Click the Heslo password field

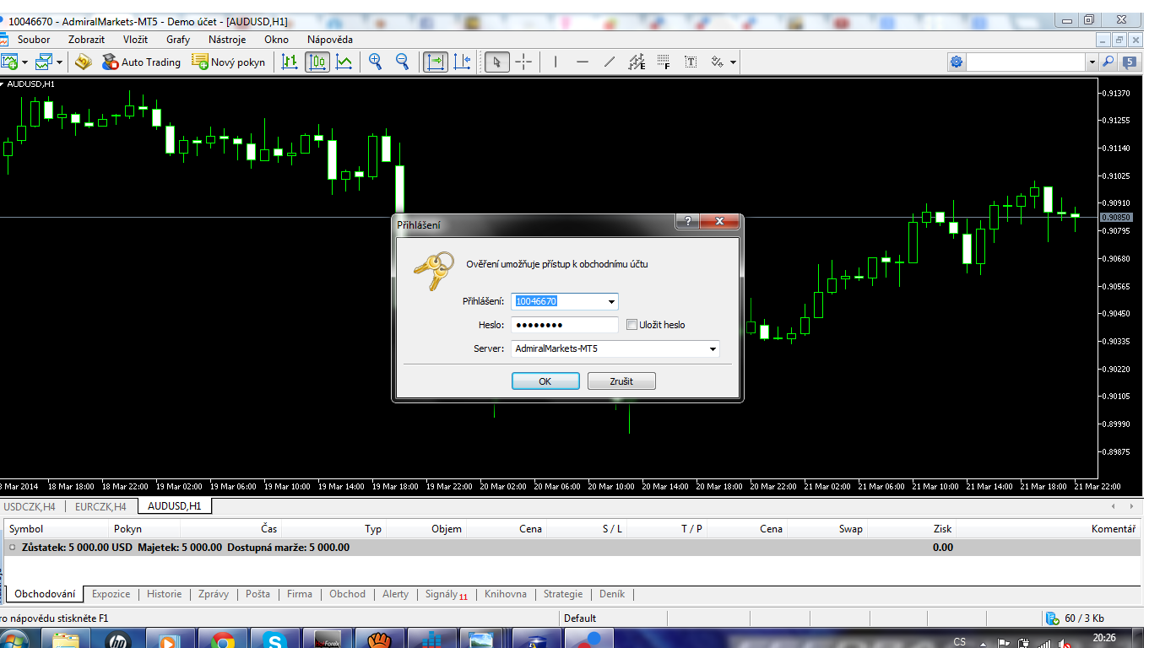click(566, 325)
